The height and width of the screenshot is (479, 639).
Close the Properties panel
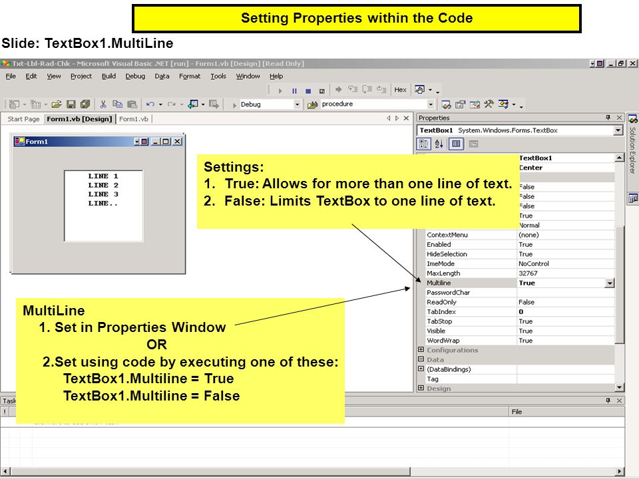click(619, 118)
